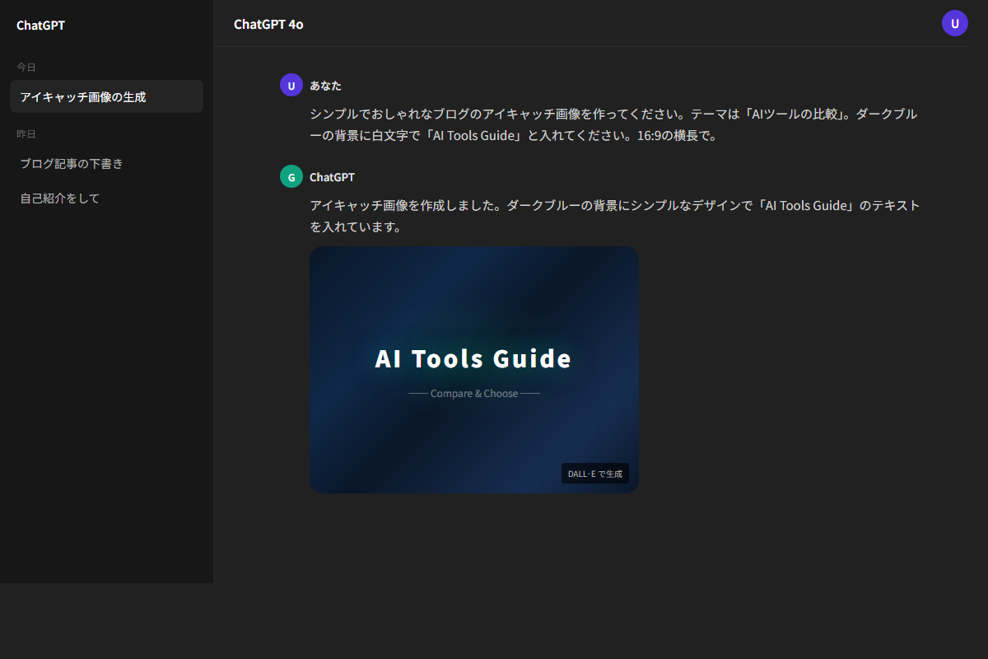The width and height of the screenshot is (988, 659).
Task: Open the generated AI Tools Guide image
Action: coord(473,370)
